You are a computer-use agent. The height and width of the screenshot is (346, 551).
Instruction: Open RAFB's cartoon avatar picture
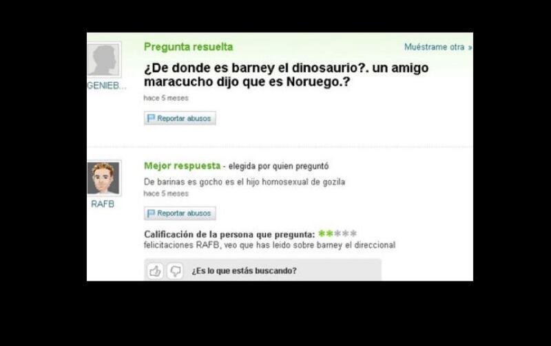(x=104, y=178)
